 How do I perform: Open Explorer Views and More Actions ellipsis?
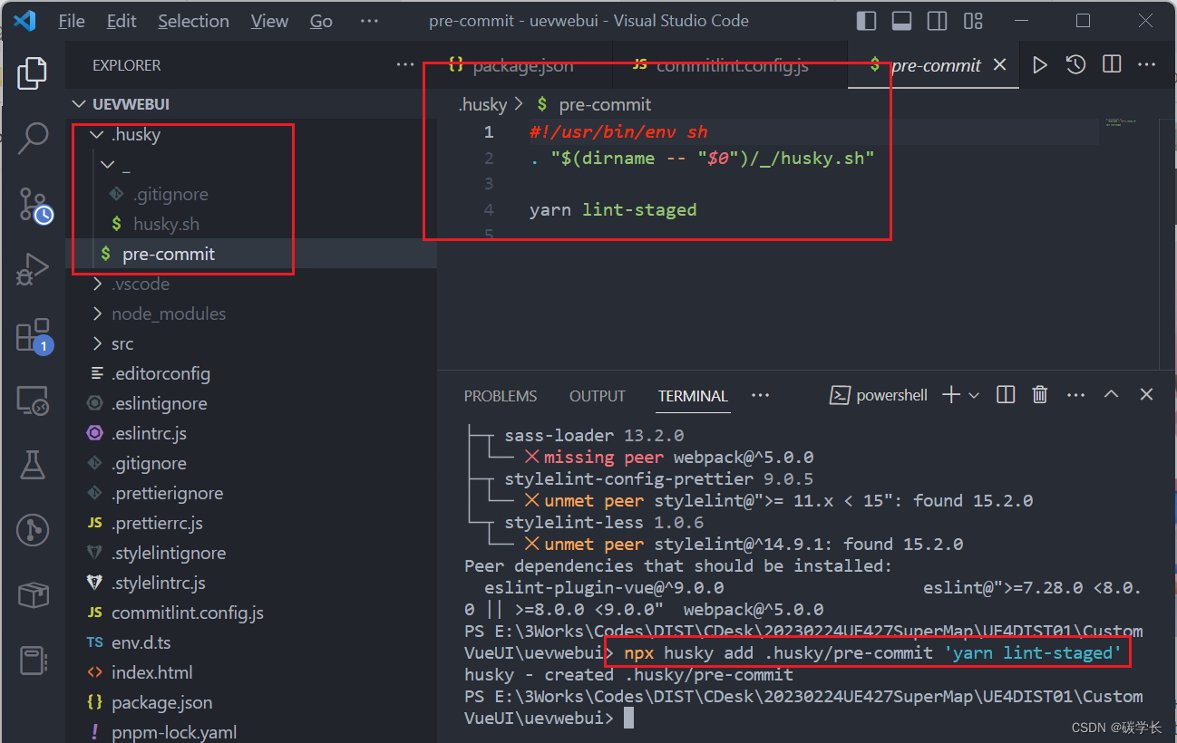click(404, 64)
